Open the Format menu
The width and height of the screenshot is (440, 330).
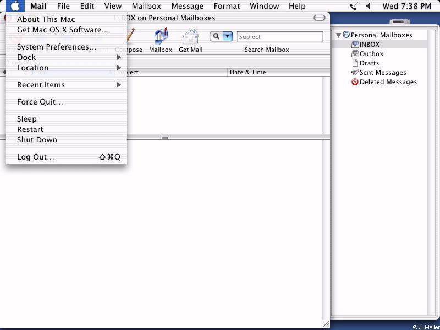tap(227, 6)
